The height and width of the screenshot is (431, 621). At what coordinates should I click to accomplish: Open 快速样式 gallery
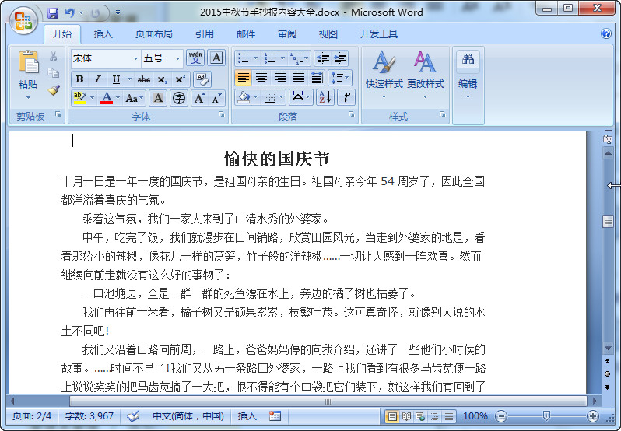click(x=384, y=75)
